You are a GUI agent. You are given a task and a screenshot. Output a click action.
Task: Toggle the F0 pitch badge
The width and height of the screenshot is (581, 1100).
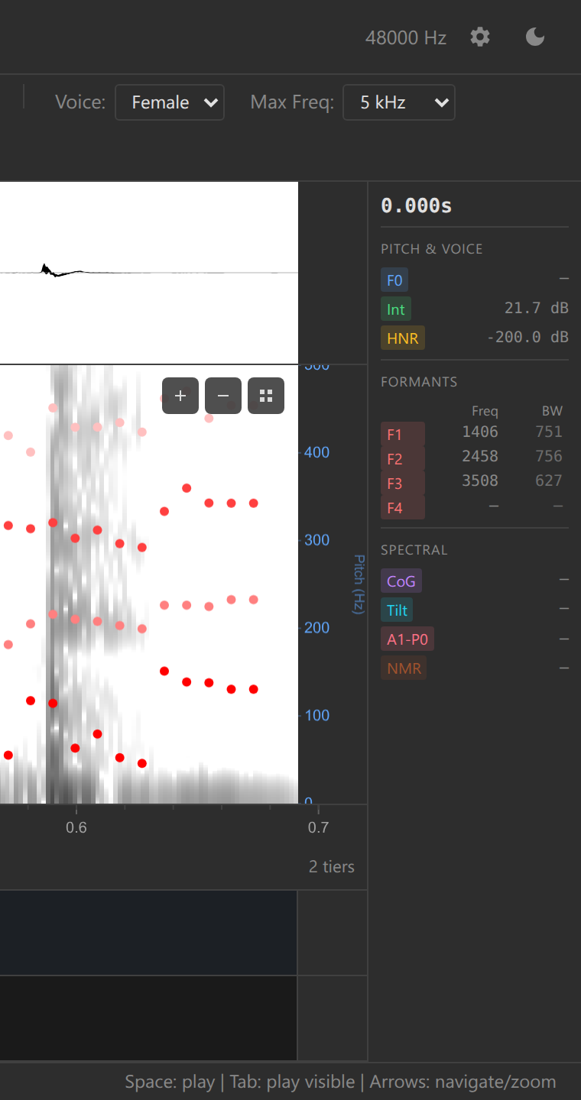(x=394, y=280)
